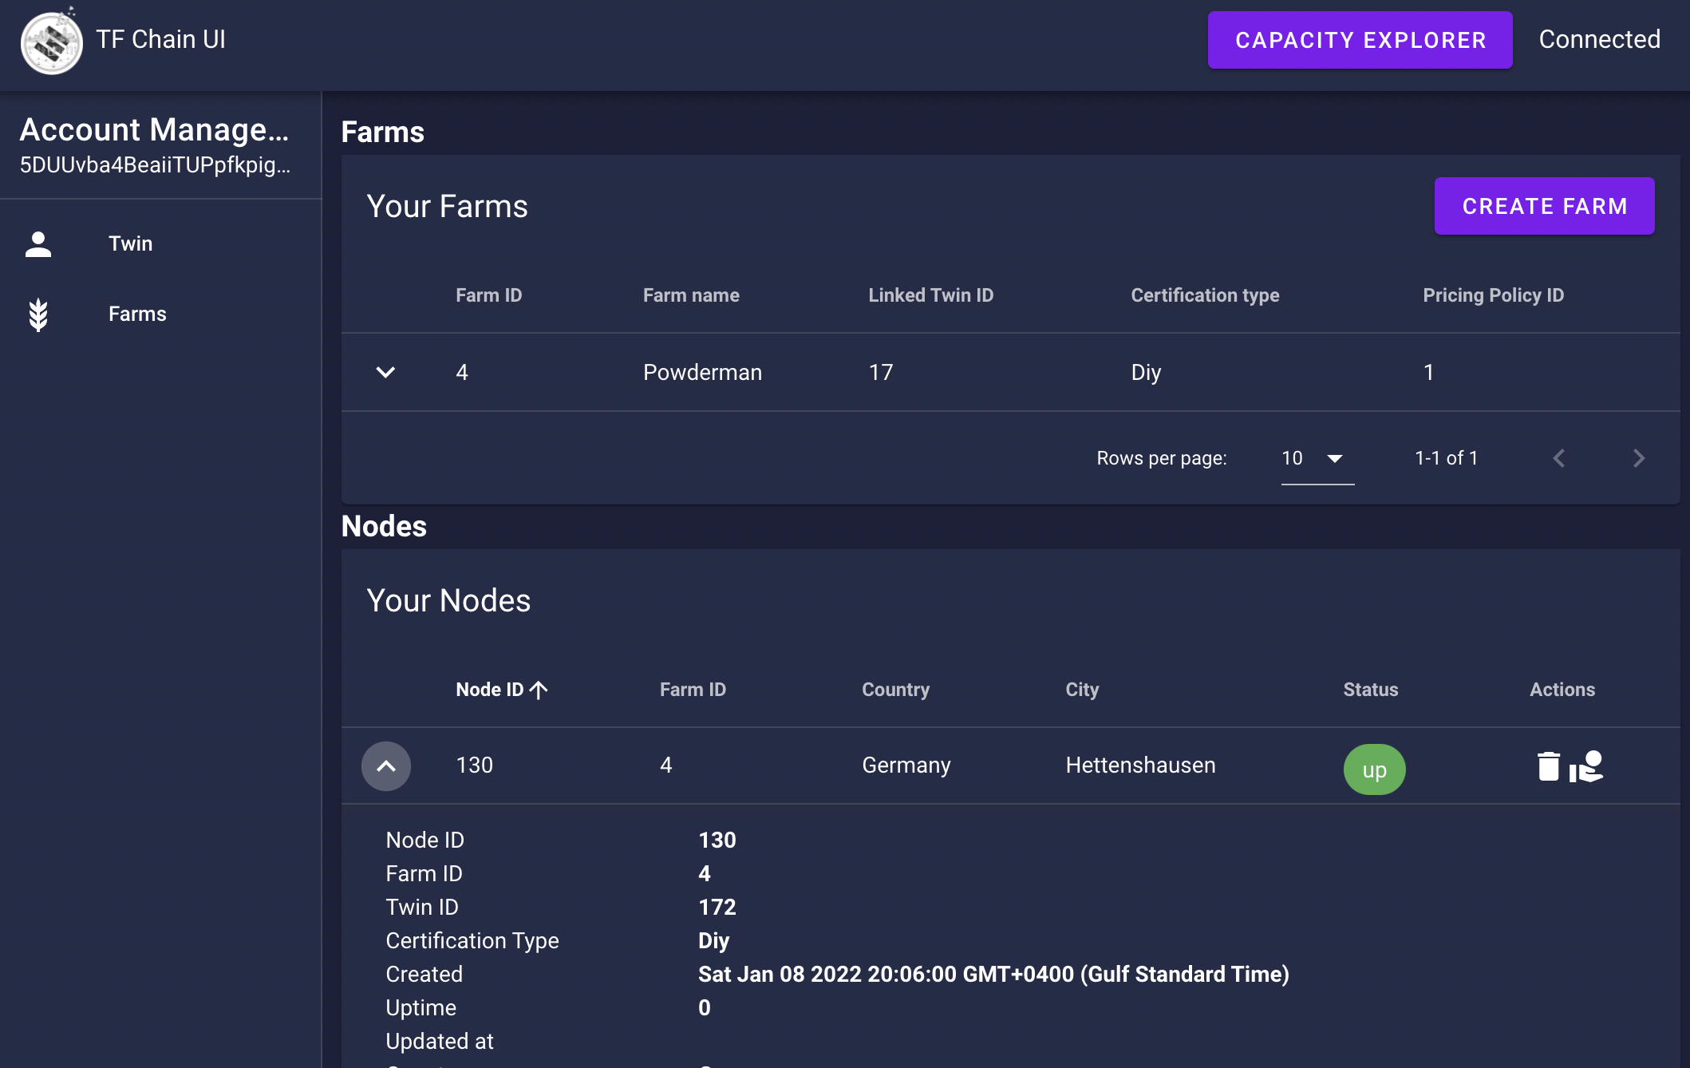Click the CREATE FARM button
Viewport: 1690px width, 1068px height.
[x=1544, y=205]
